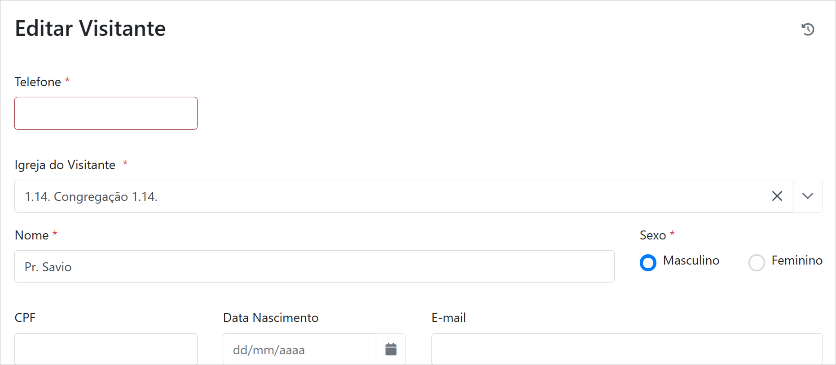
Task: Click the Masculino label text
Action: click(x=691, y=261)
